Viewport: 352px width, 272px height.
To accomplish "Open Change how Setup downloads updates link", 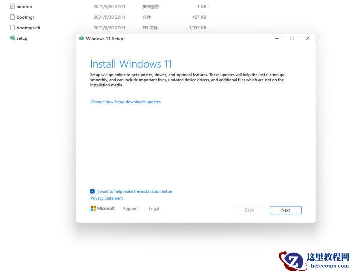I will (126, 102).
